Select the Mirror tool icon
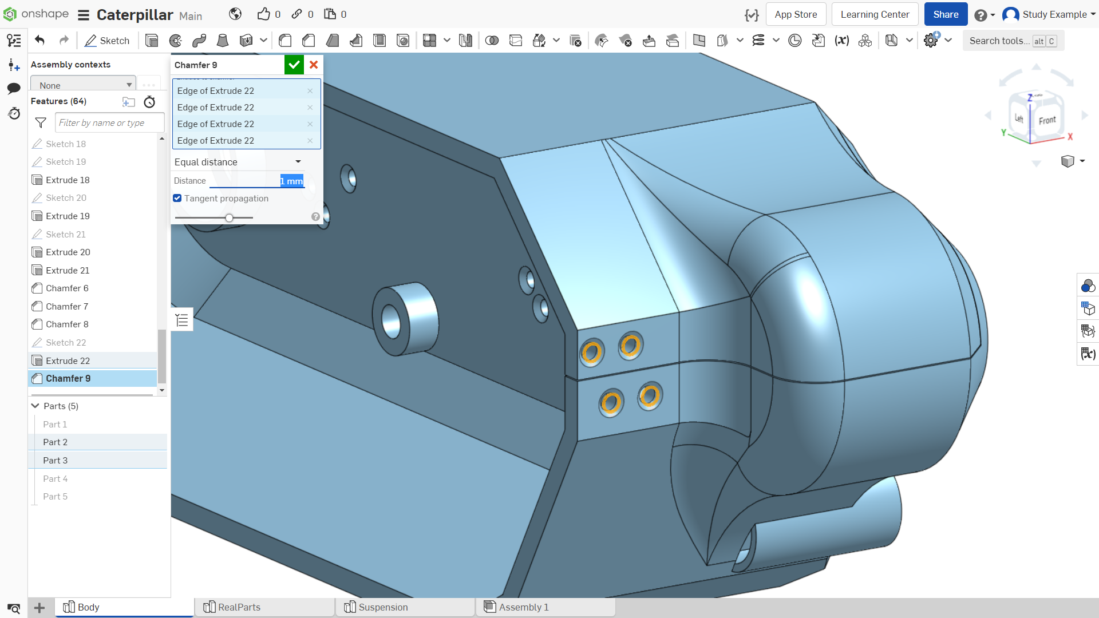 (466, 41)
